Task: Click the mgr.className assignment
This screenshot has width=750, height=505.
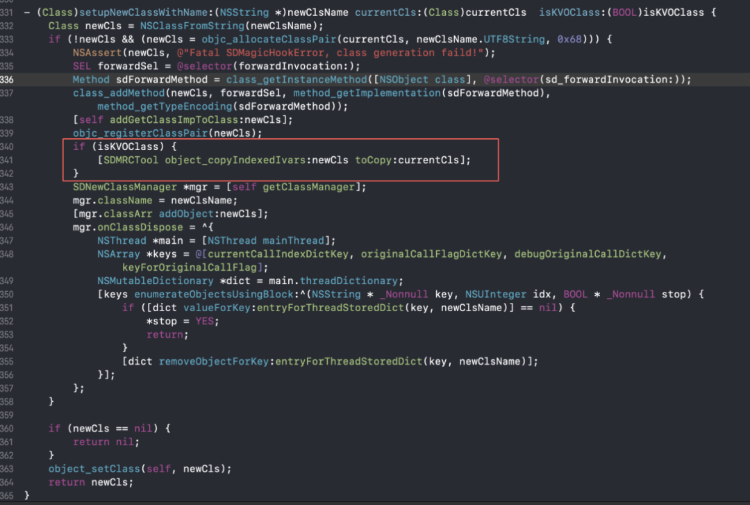Action: [x=155, y=200]
